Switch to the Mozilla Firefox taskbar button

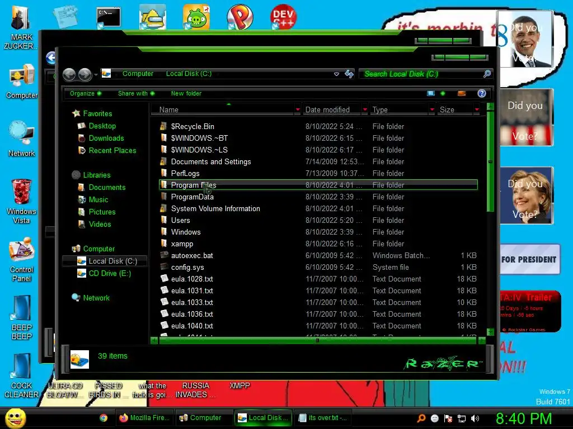[144, 418]
